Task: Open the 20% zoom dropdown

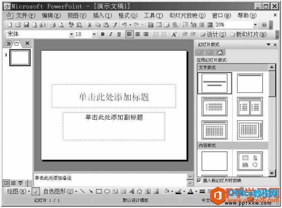Action: click(x=255, y=25)
